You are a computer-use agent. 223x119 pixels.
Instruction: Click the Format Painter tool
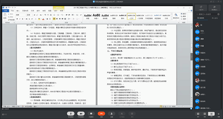pyautogui.click(x=11, y=20)
